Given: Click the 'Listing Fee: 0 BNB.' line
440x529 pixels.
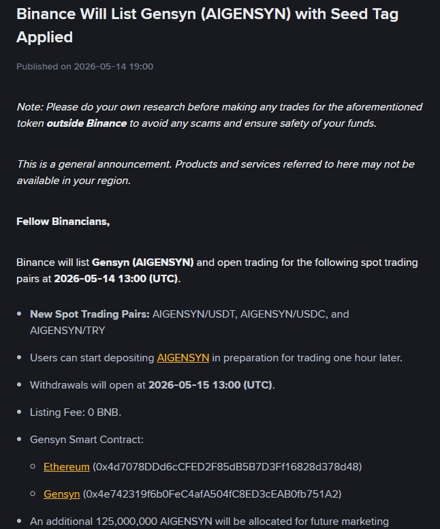Looking at the screenshot, I should (x=76, y=412).
